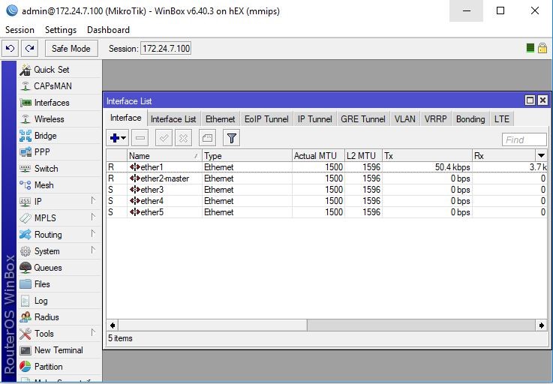Toggle Safe Mode button
The width and height of the screenshot is (553, 384).
coord(71,48)
